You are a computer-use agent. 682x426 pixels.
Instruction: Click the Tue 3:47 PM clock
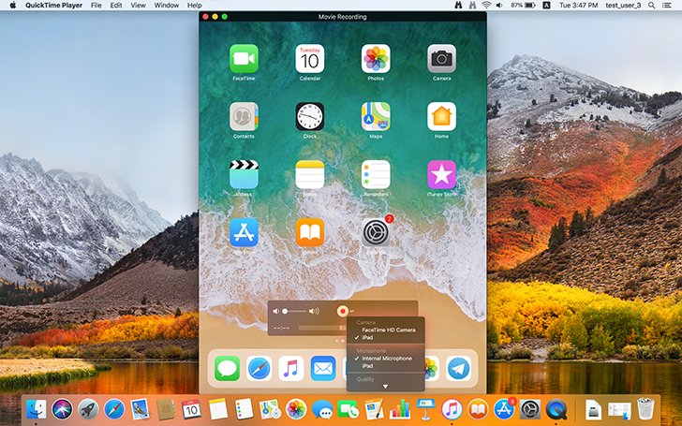579,6
